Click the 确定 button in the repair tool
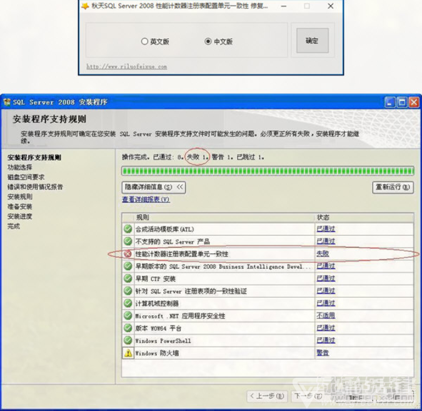 (312, 41)
